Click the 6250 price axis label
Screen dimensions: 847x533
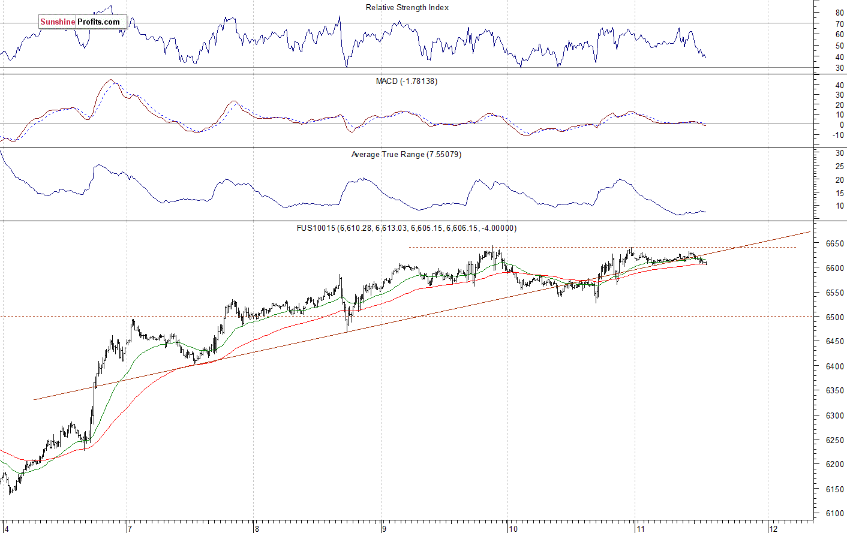pos(835,440)
